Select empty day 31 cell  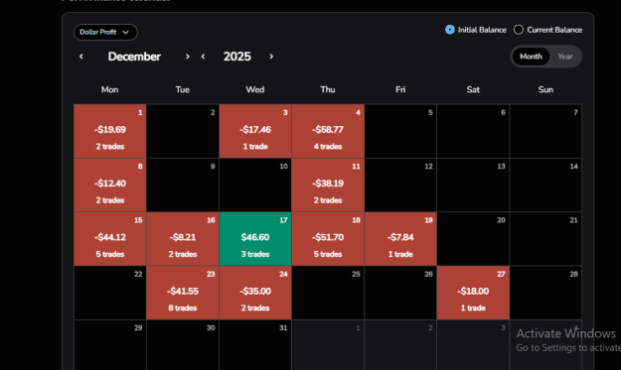[255, 345]
